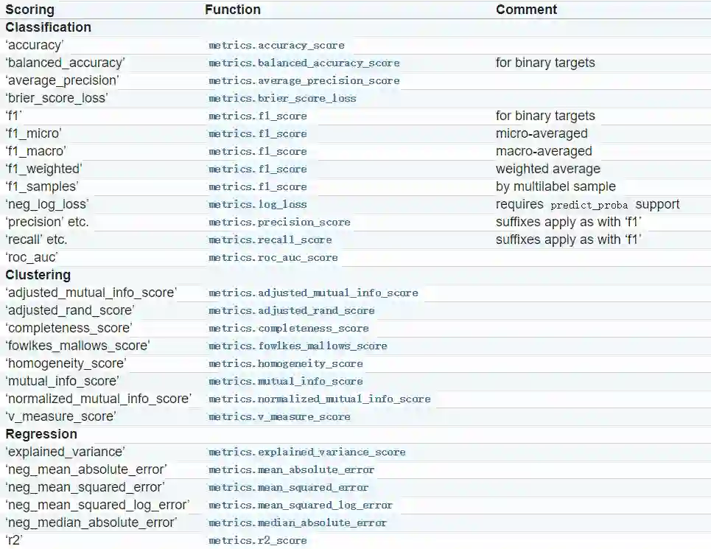
Task: Click the metrics.mean_squared_log_error link
Action: tap(301, 506)
